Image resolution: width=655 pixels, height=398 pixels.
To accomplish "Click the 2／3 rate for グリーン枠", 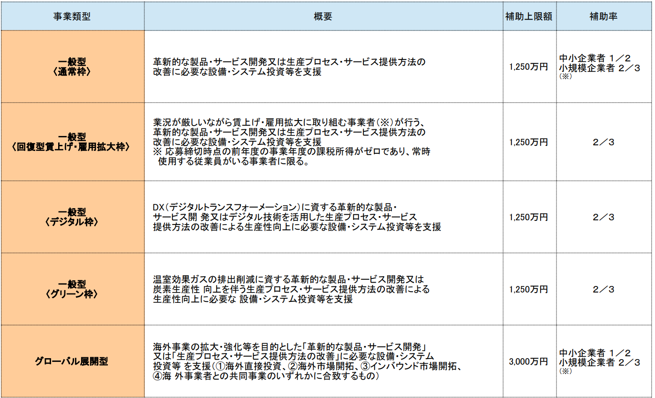I will tap(603, 288).
